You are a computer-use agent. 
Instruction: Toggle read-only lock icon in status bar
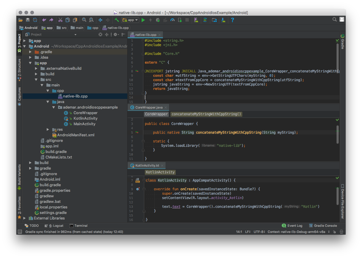334,232
